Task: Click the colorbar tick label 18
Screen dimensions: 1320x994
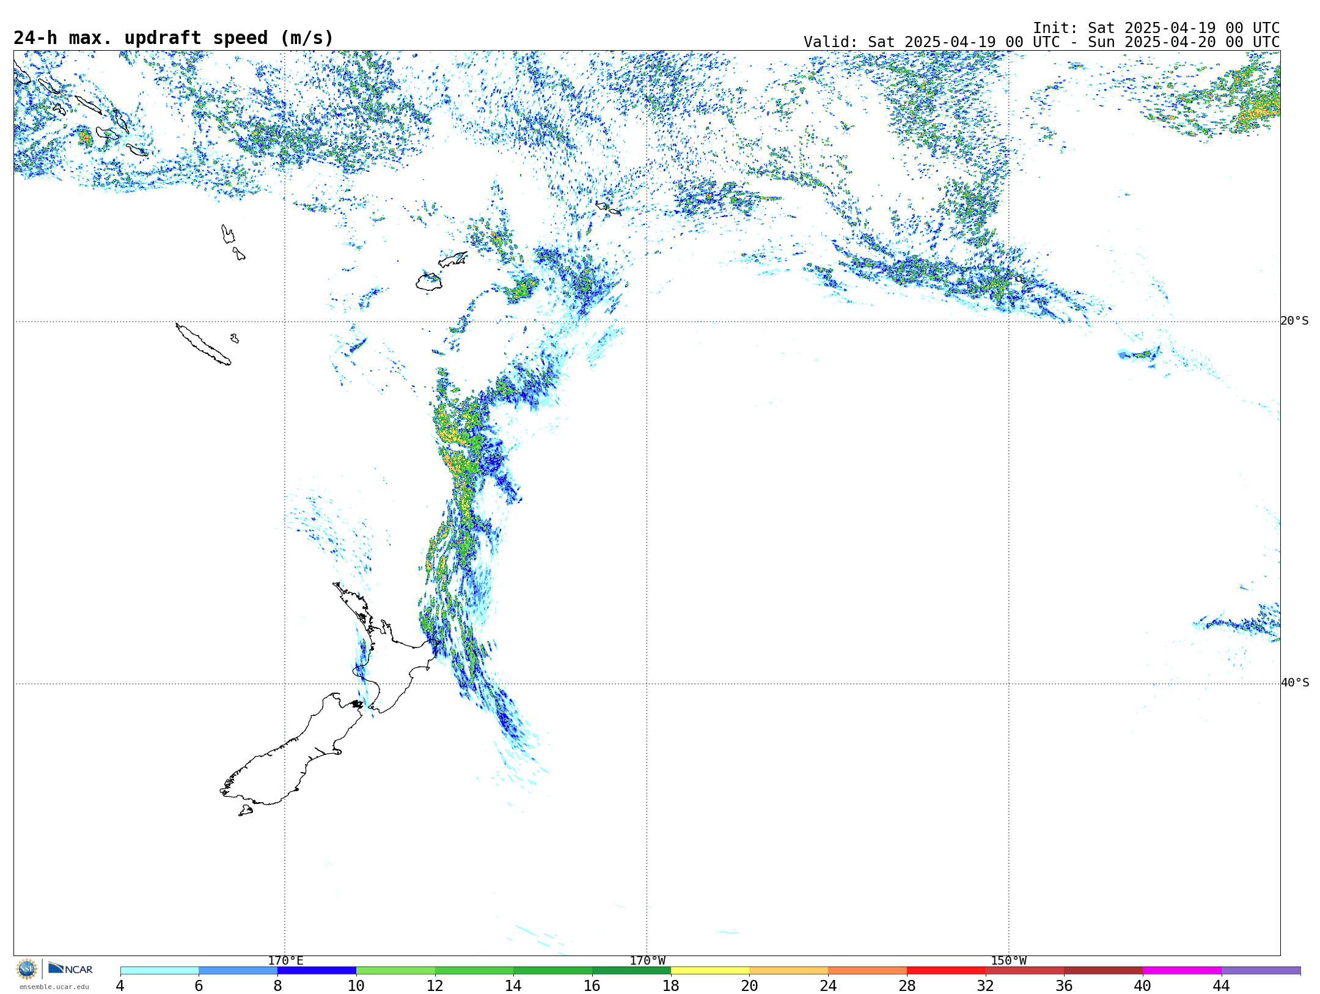Action: point(671,985)
